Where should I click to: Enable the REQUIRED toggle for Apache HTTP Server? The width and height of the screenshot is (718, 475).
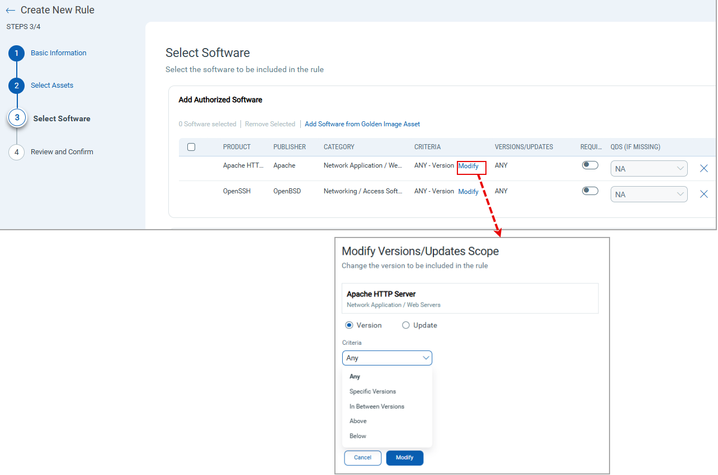590,165
